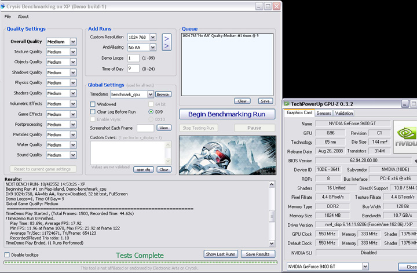Maximize the Crysis Benchmarking window

click(x=268, y=6)
